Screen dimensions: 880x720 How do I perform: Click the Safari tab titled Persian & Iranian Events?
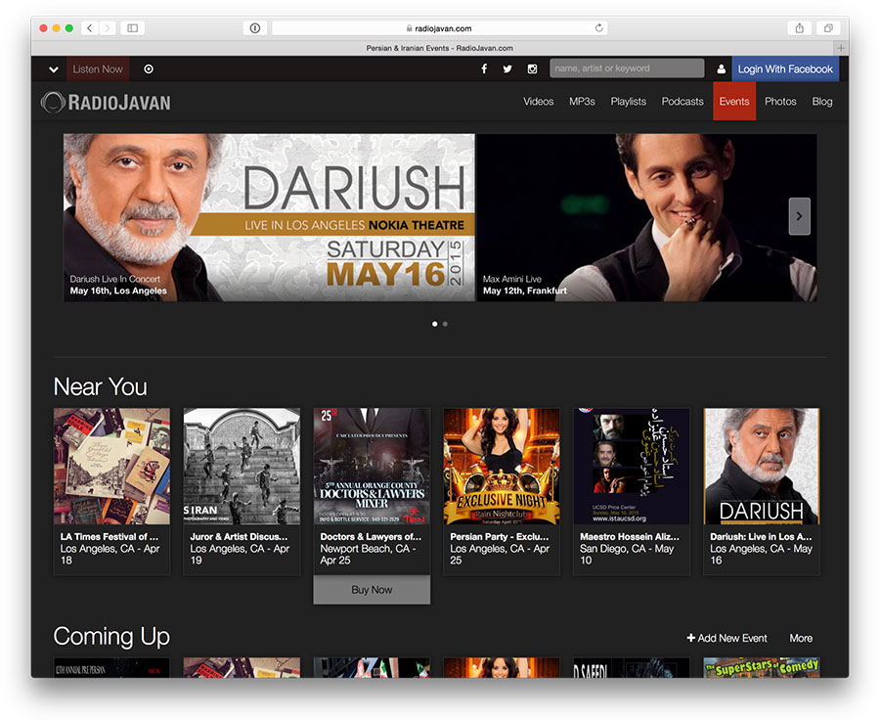439,48
